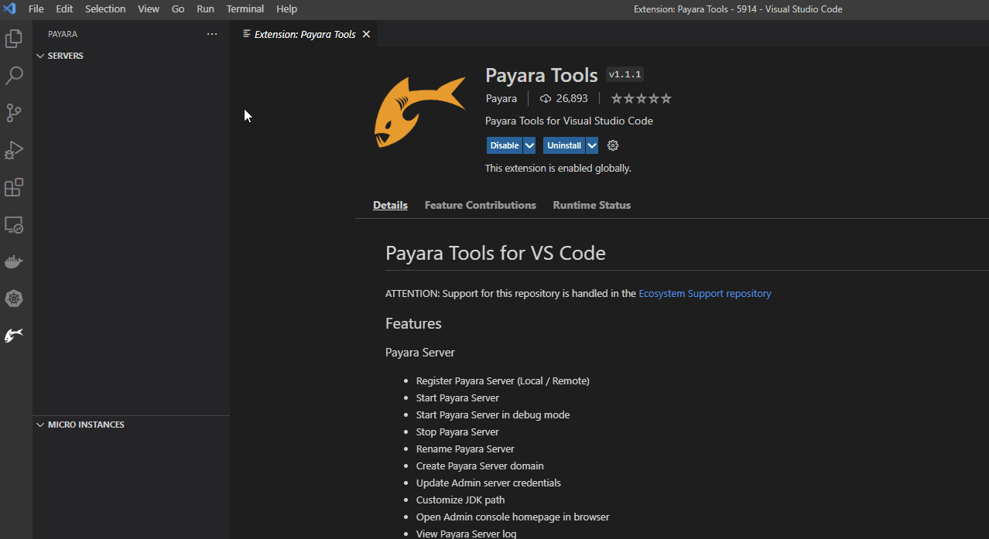
Task: Open the Uninstall dropdown arrow
Action: [x=591, y=145]
